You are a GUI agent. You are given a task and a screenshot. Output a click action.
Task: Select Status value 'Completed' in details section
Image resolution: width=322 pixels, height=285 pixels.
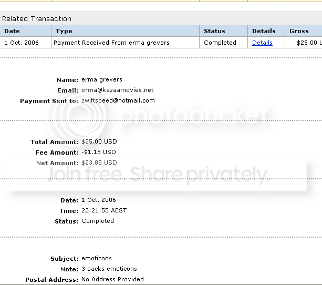(x=98, y=221)
